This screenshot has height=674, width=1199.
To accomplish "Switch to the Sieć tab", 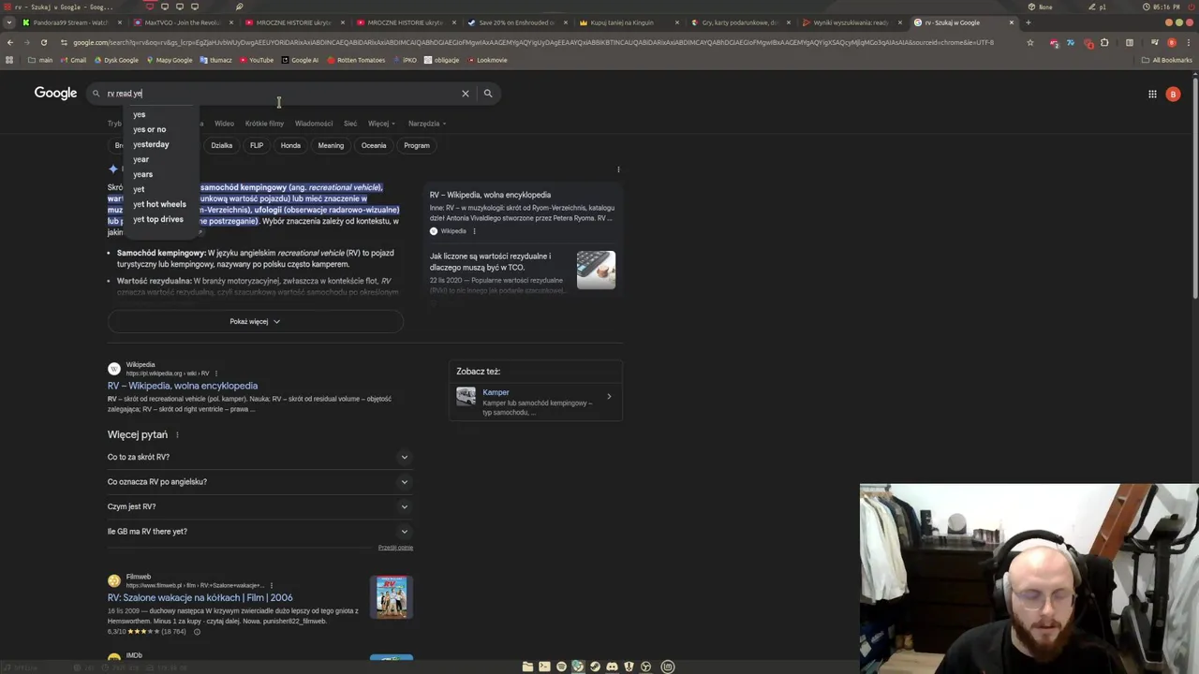I will 350,124.
